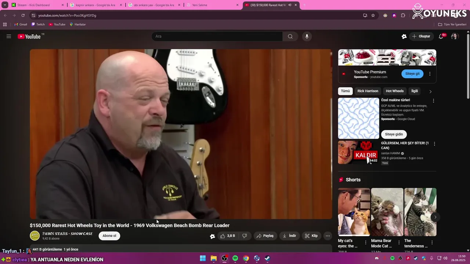
Task: Open Chrome tab search dropdown
Action: (5, 5)
